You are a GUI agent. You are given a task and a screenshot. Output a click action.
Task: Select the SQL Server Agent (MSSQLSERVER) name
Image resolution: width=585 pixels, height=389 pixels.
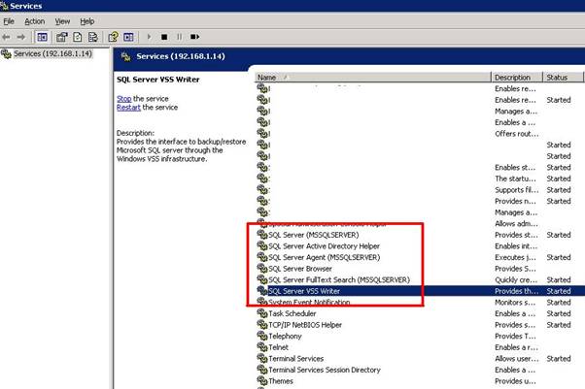[324, 257]
